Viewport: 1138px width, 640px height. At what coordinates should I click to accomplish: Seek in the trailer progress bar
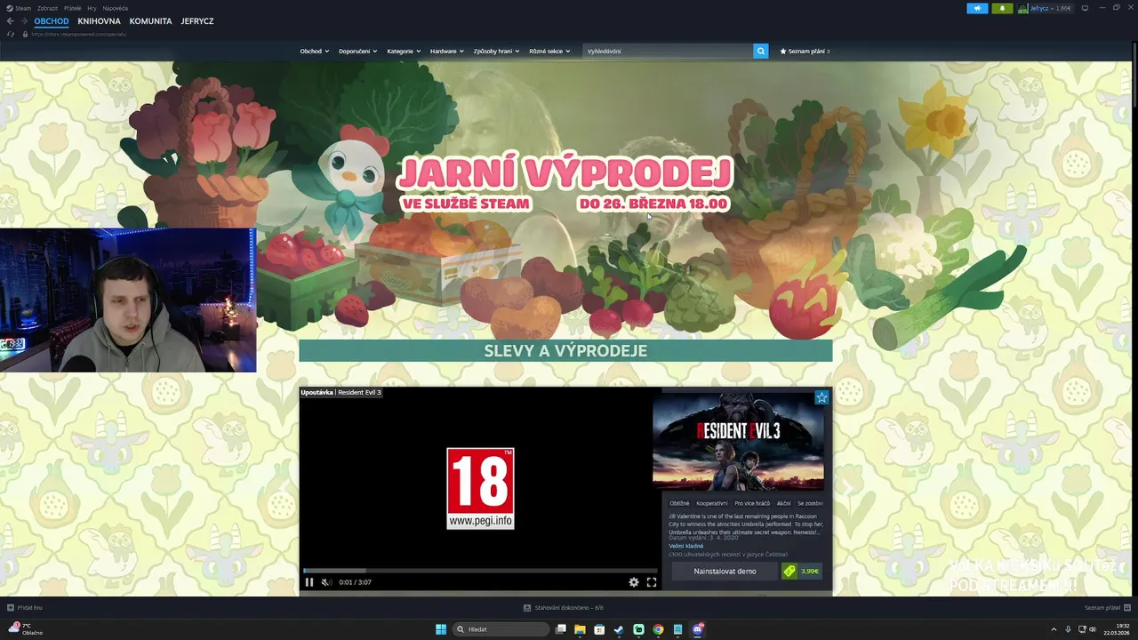(x=480, y=571)
